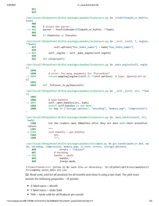Click the line 'errors = "replace"'
Viewport: 159px width, 206px height.
point(72,150)
